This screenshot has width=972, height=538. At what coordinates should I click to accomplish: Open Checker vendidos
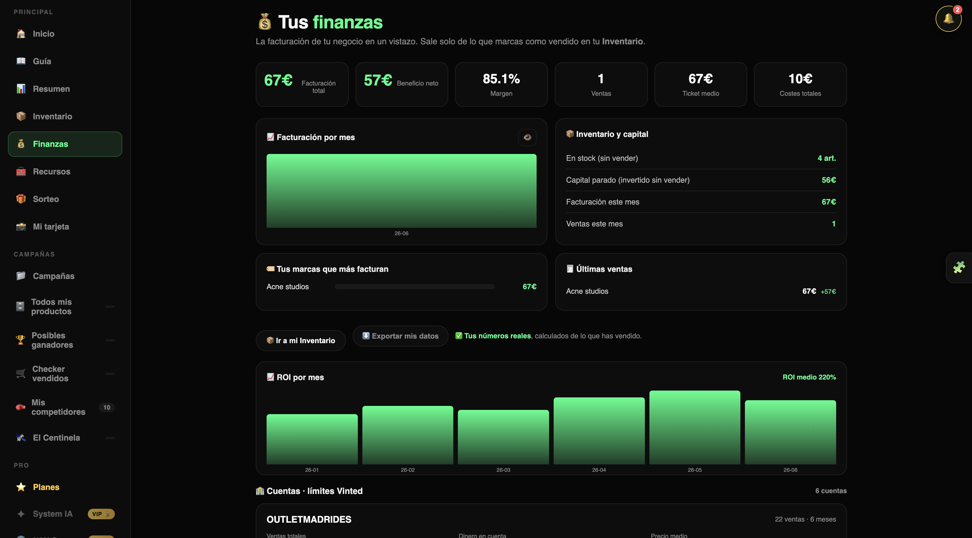(65, 374)
